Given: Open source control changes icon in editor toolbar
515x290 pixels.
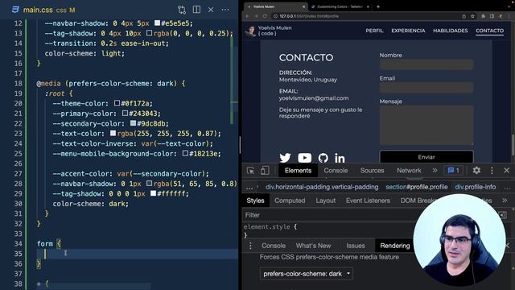Looking at the screenshot, I should tap(182, 10).
